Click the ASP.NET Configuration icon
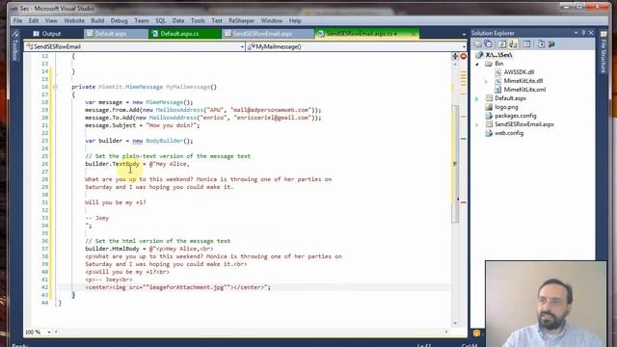 (x=551, y=44)
